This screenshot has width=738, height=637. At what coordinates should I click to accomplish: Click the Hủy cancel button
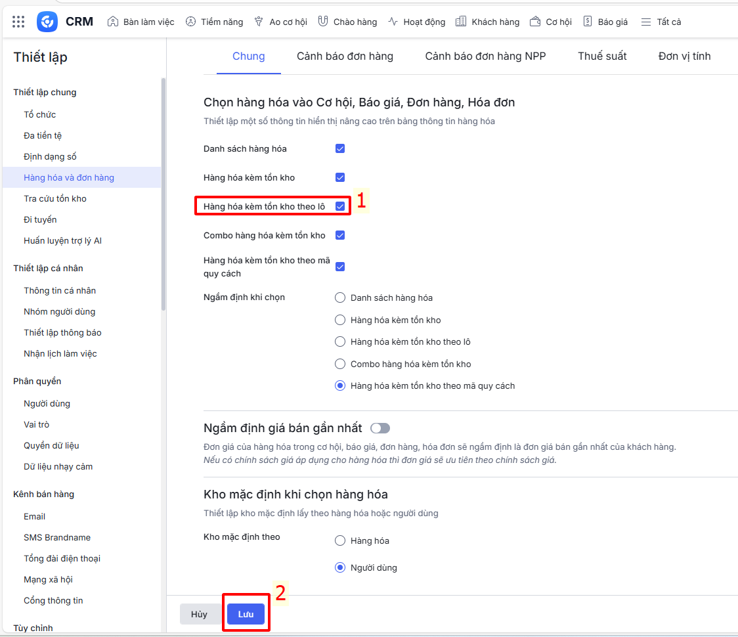pyautogui.click(x=199, y=614)
